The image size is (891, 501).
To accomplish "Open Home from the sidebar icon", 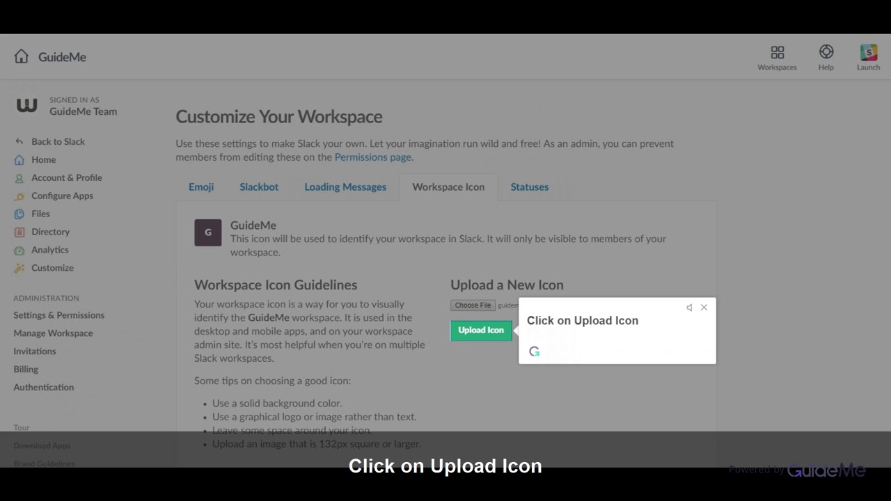I will click(19, 159).
